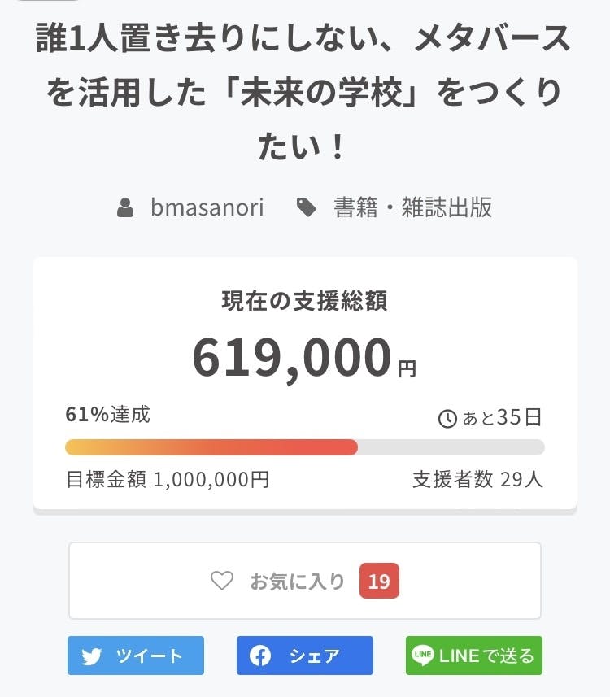
Task: Click the clock icon beside あと35日
Action: pos(447,419)
